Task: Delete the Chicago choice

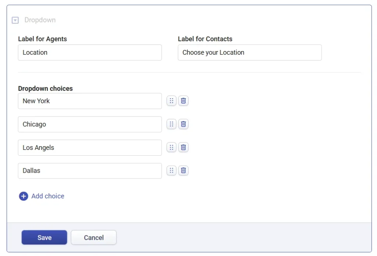Action: 183,124
